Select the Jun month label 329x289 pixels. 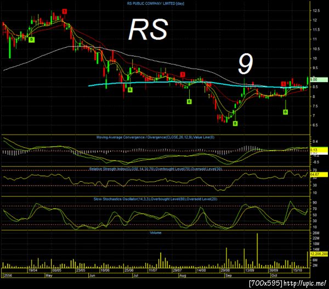tap(92, 276)
